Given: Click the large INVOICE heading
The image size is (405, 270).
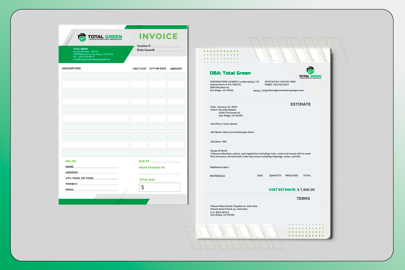Looking at the screenshot, I should [158, 36].
